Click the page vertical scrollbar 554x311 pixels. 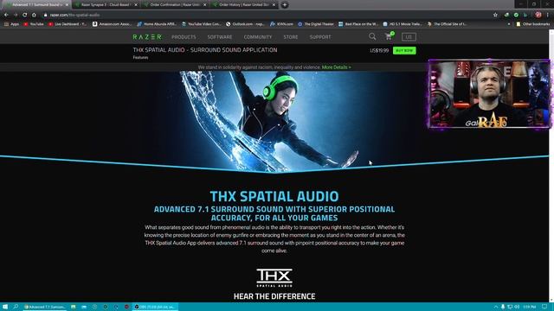click(x=551, y=166)
